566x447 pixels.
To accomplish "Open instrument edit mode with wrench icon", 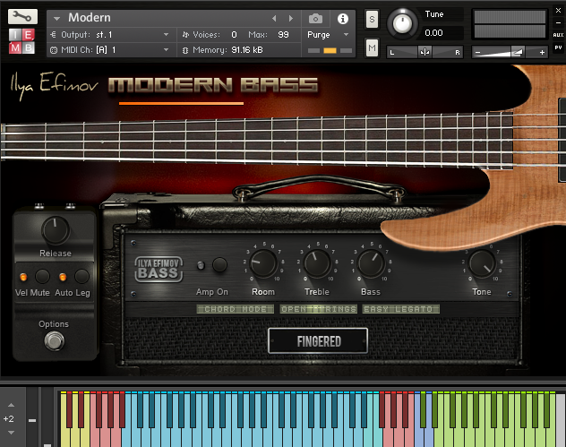I will [x=22, y=16].
